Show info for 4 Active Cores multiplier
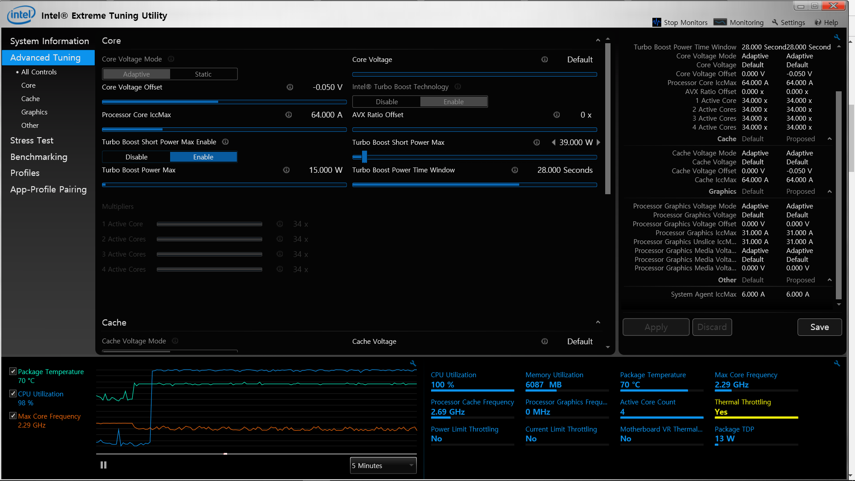The width and height of the screenshot is (855, 481). pyautogui.click(x=280, y=269)
